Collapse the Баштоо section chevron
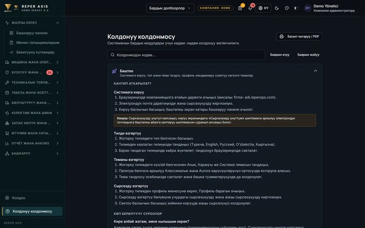This screenshot has height=228, width=365. (x=315, y=71)
